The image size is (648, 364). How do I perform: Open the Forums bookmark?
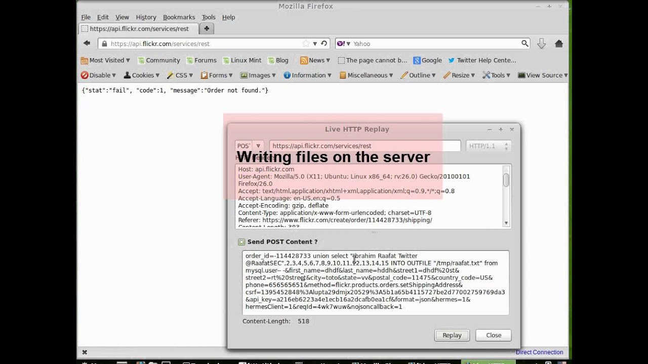(x=201, y=60)
